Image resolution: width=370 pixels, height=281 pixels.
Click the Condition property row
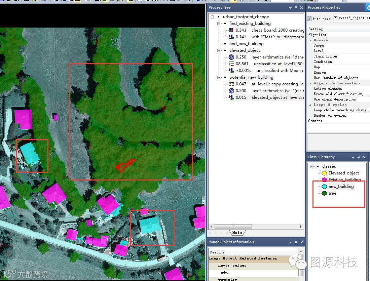pos(338,62)
